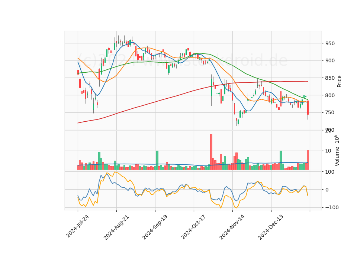Click the 950 price tick label
Viewport: 357px width, 256px height.
(x=330, y=43)
